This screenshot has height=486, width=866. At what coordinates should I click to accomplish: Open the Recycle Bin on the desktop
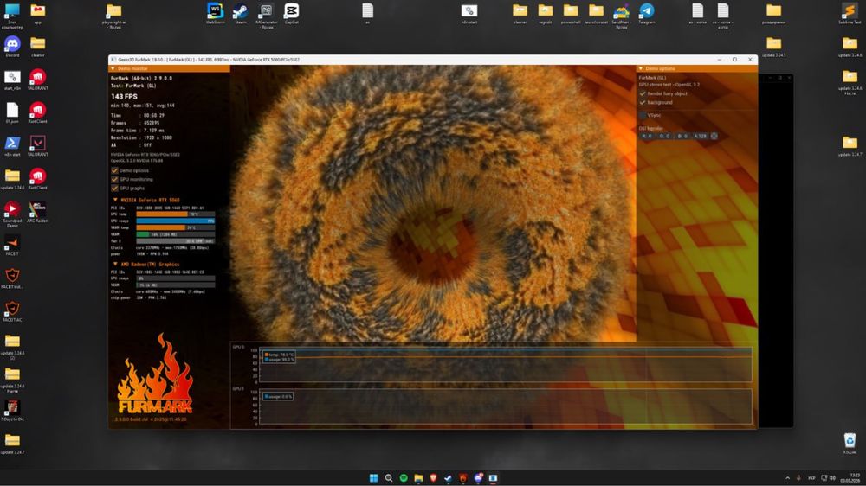(850, 442)
